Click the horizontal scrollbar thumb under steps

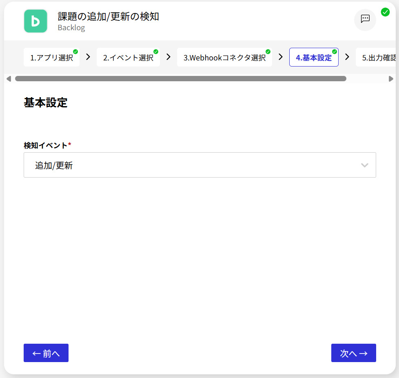(180, 79)
